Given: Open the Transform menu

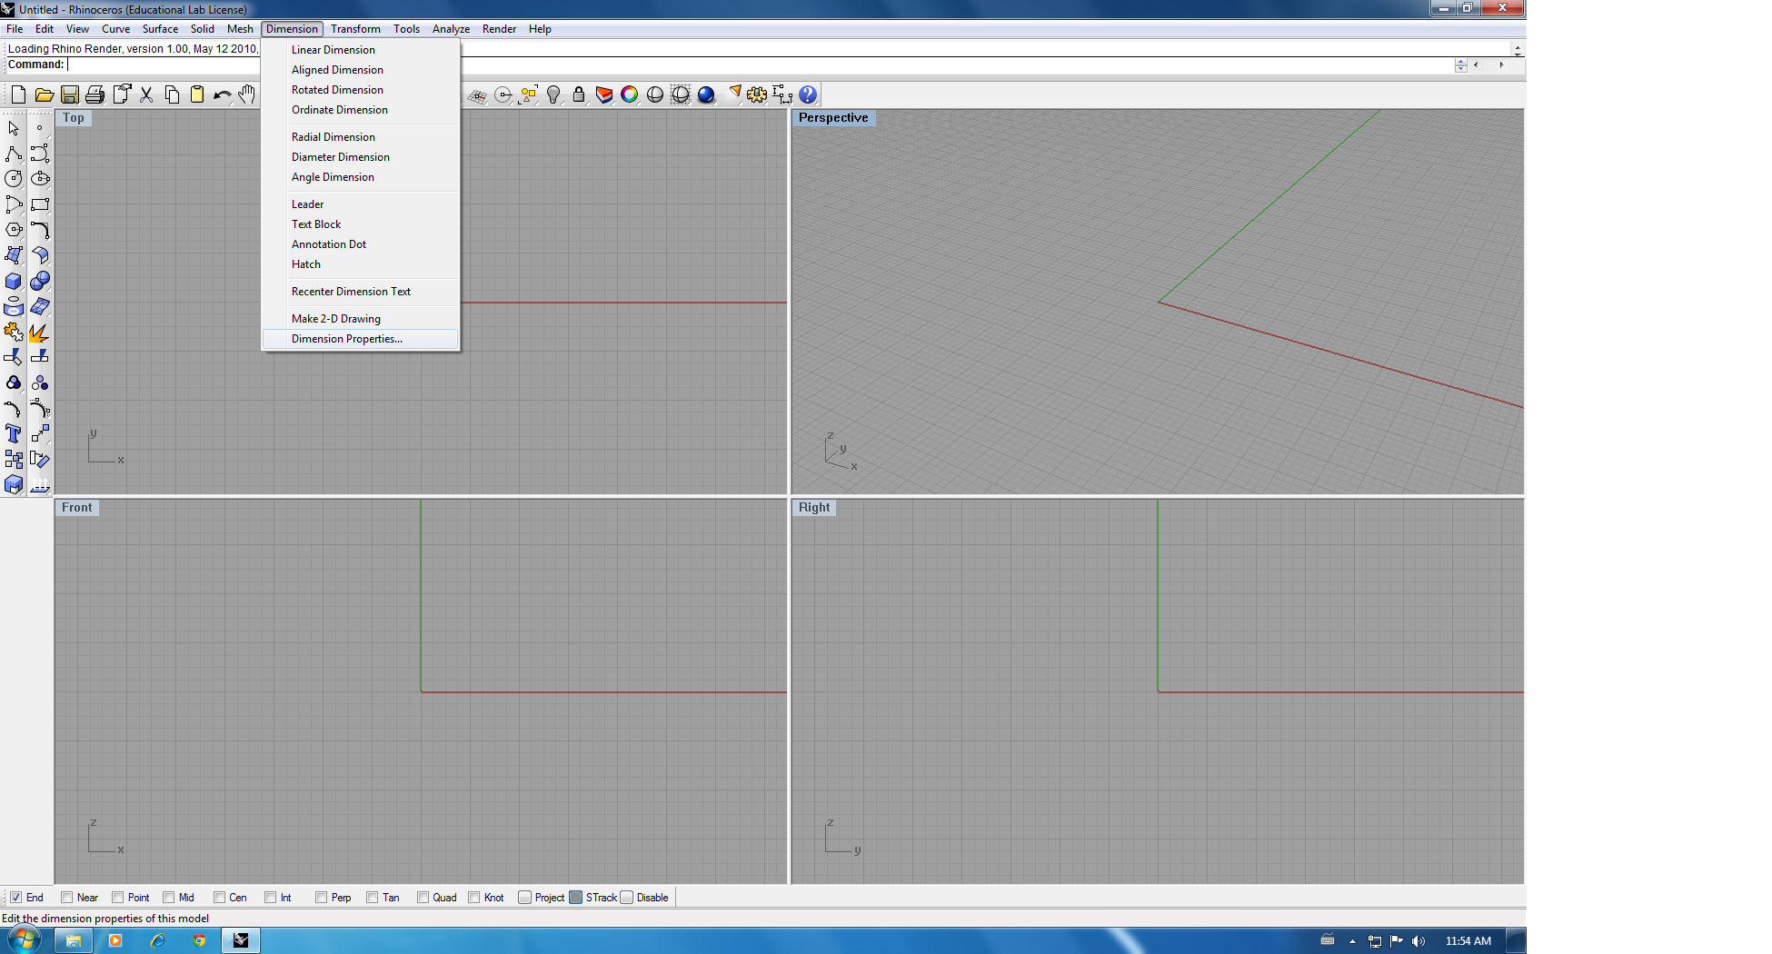Looking at the screenshot, I should click(x=355, y=29).
